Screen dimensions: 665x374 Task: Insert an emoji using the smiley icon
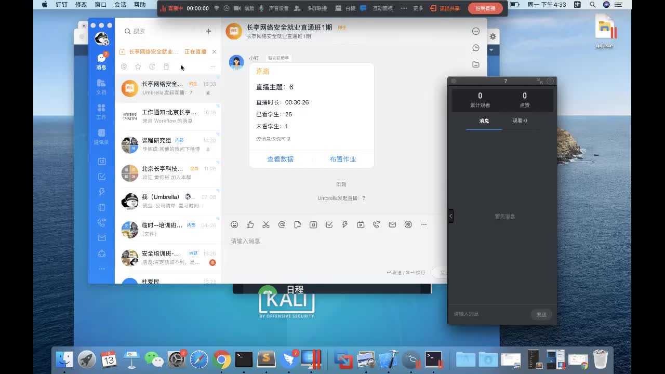[x=234, y=224]
